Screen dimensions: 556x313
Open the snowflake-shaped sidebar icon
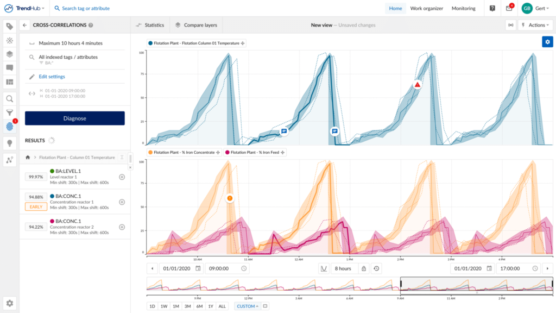click(x=10, y=40)
